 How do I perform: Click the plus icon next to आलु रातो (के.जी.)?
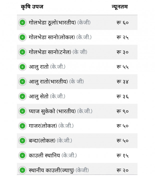22,67
